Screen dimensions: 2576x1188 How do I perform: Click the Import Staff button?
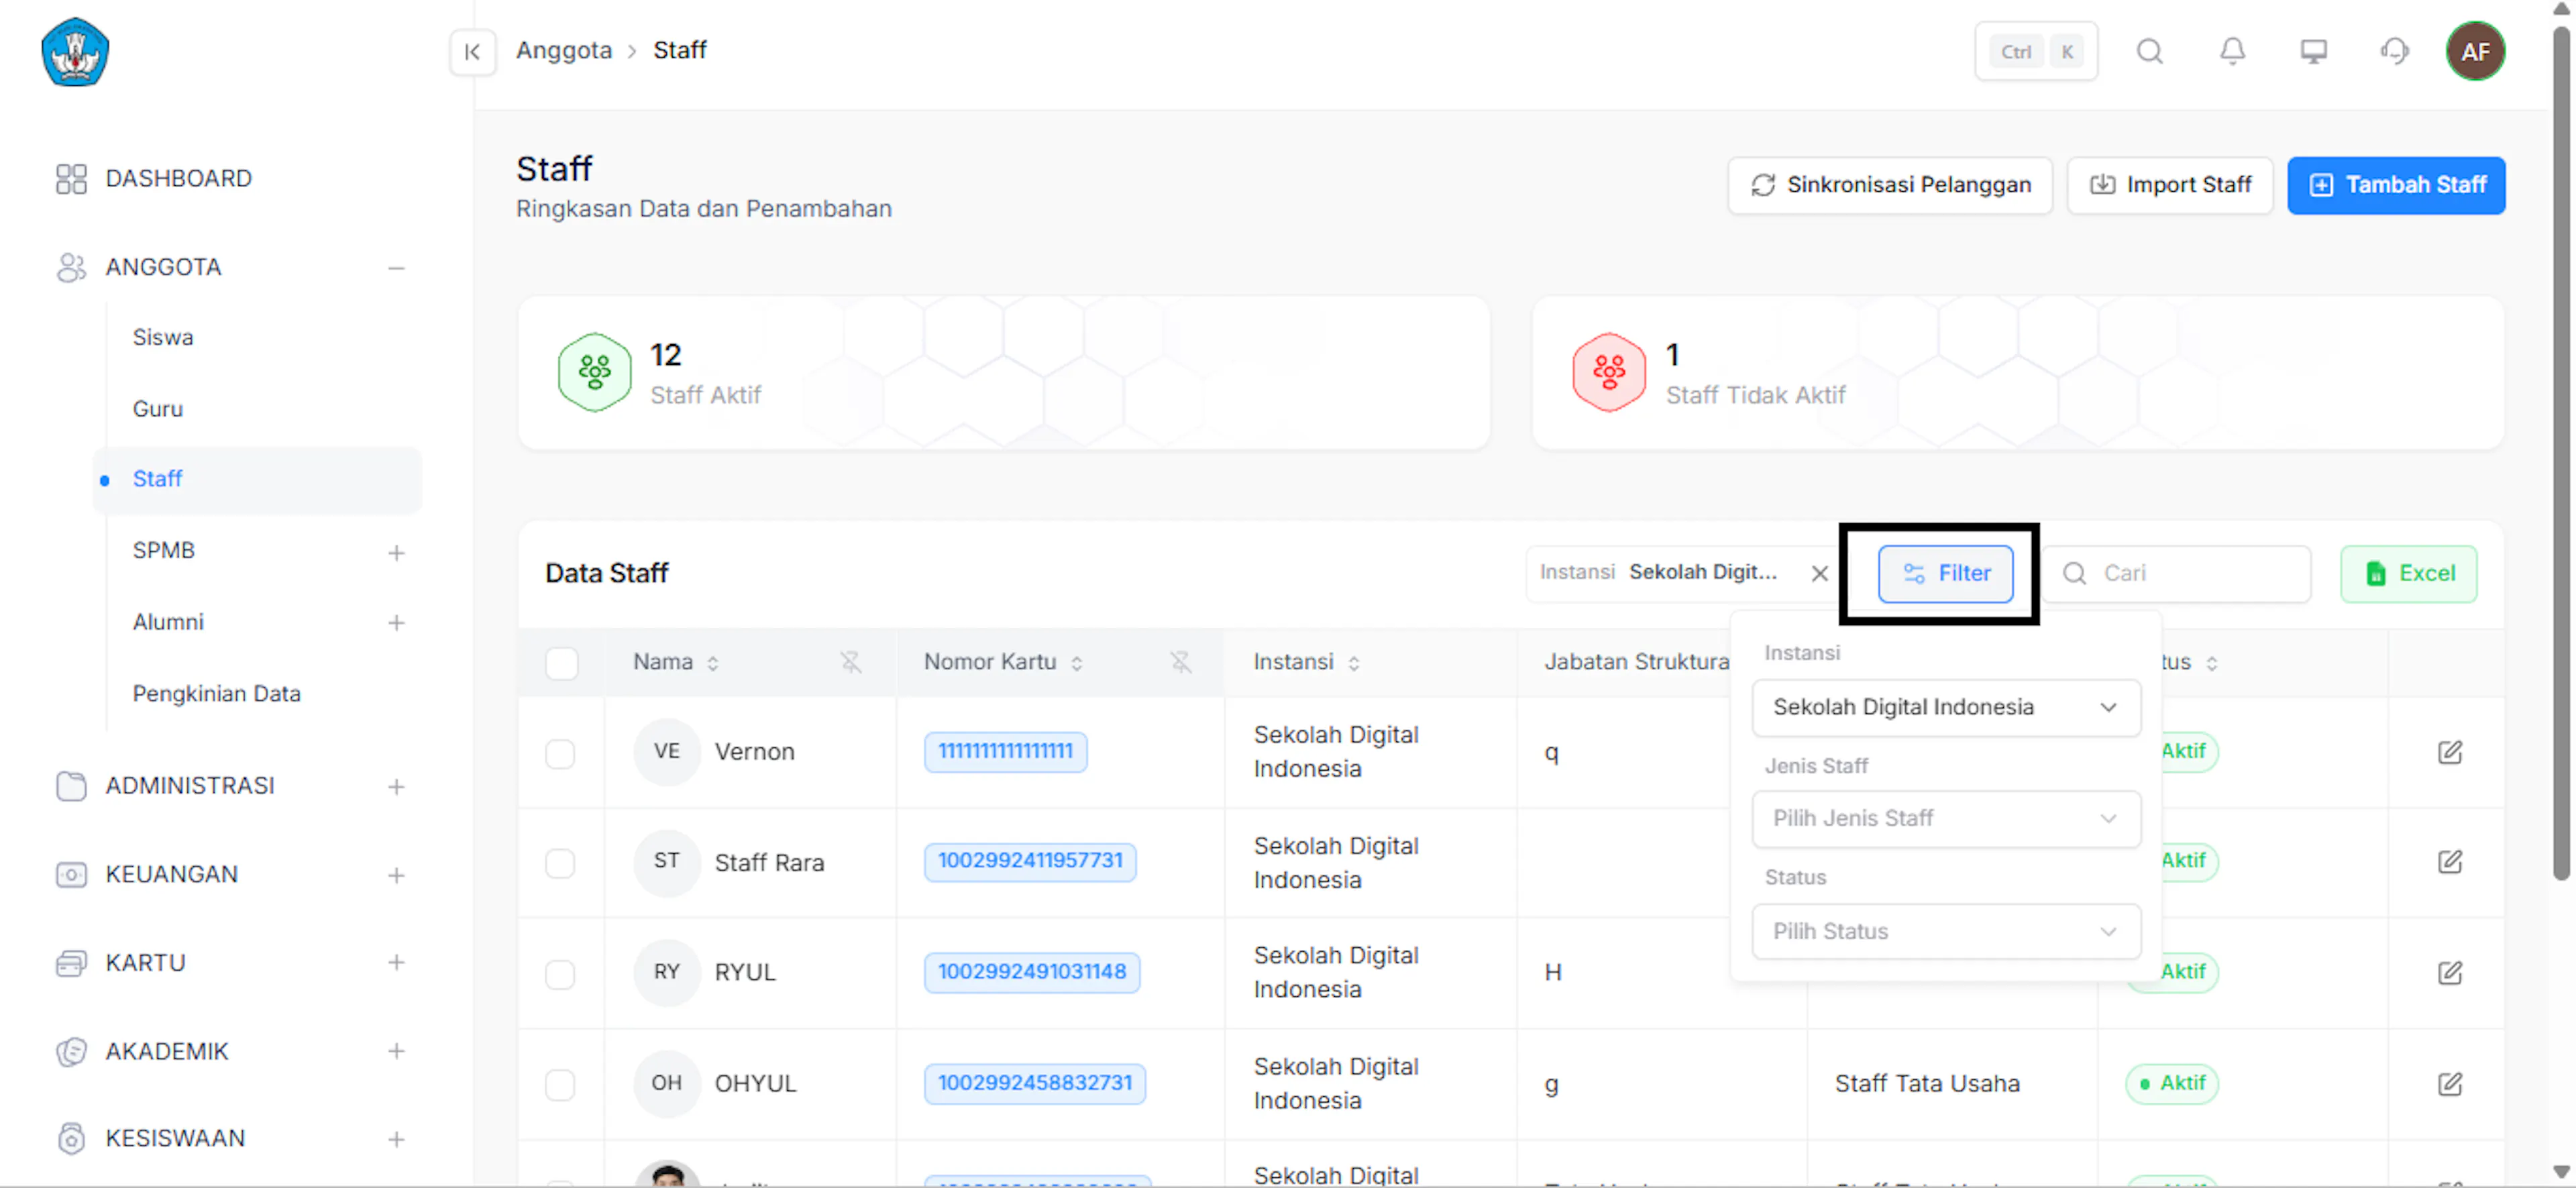(x=2170, y=185)
